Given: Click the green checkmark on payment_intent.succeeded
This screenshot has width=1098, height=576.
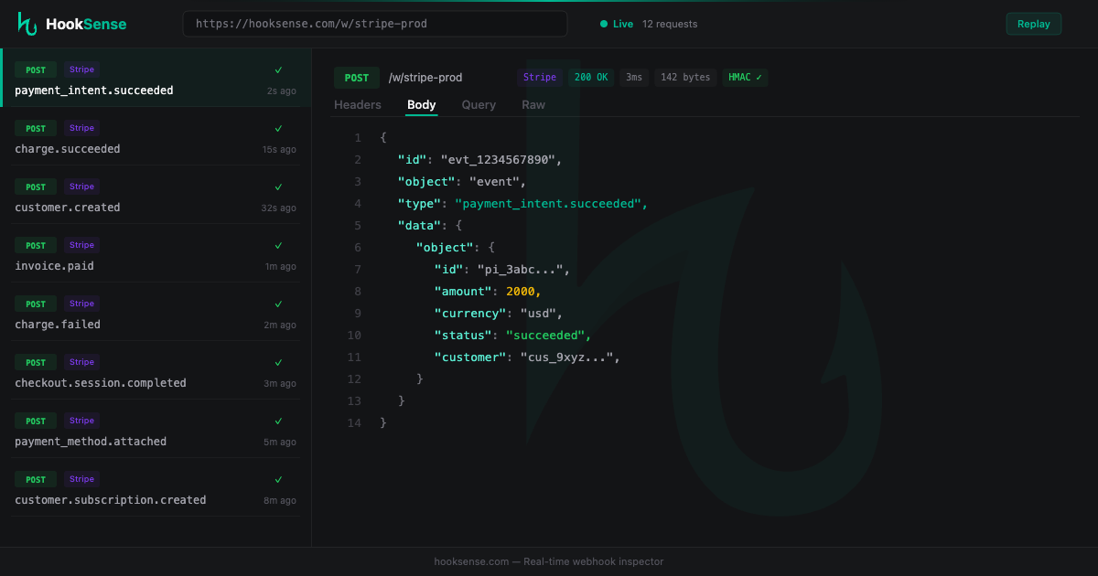Looking at the screenshot, I should [x=278, y=69].
